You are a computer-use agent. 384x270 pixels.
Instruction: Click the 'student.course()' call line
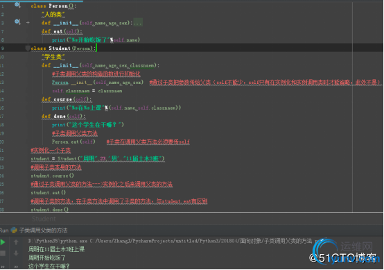click(x=52, y=176)
